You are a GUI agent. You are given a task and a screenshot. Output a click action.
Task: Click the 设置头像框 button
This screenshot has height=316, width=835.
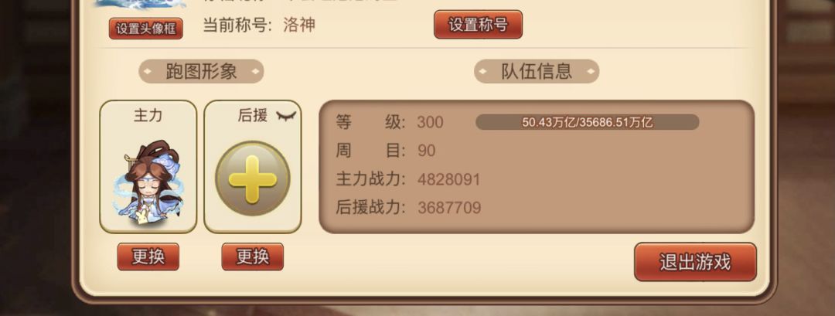coord(146,29)
